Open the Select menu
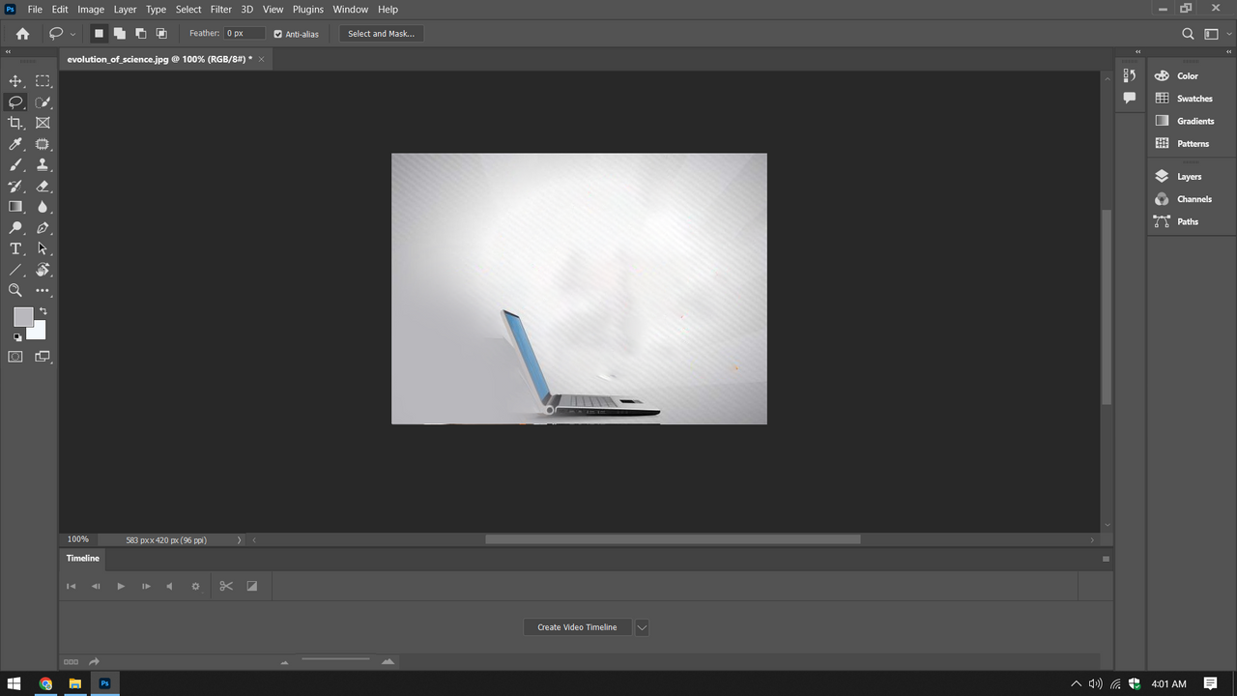The height and width of the screenshot is (696, 1237). 188,9
